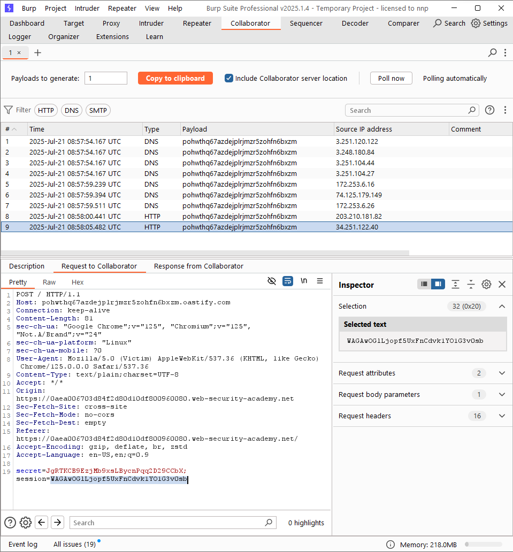Image resolution: width=513 pixels, height=552 pixels.
Task: Toggle the SMTP filter chip
Action: pyautogui.click(x=98, y=111)
